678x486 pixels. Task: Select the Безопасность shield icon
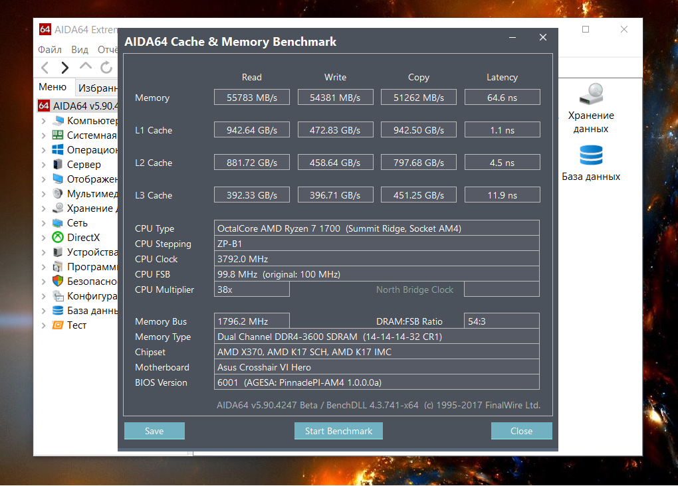point(58,282)
